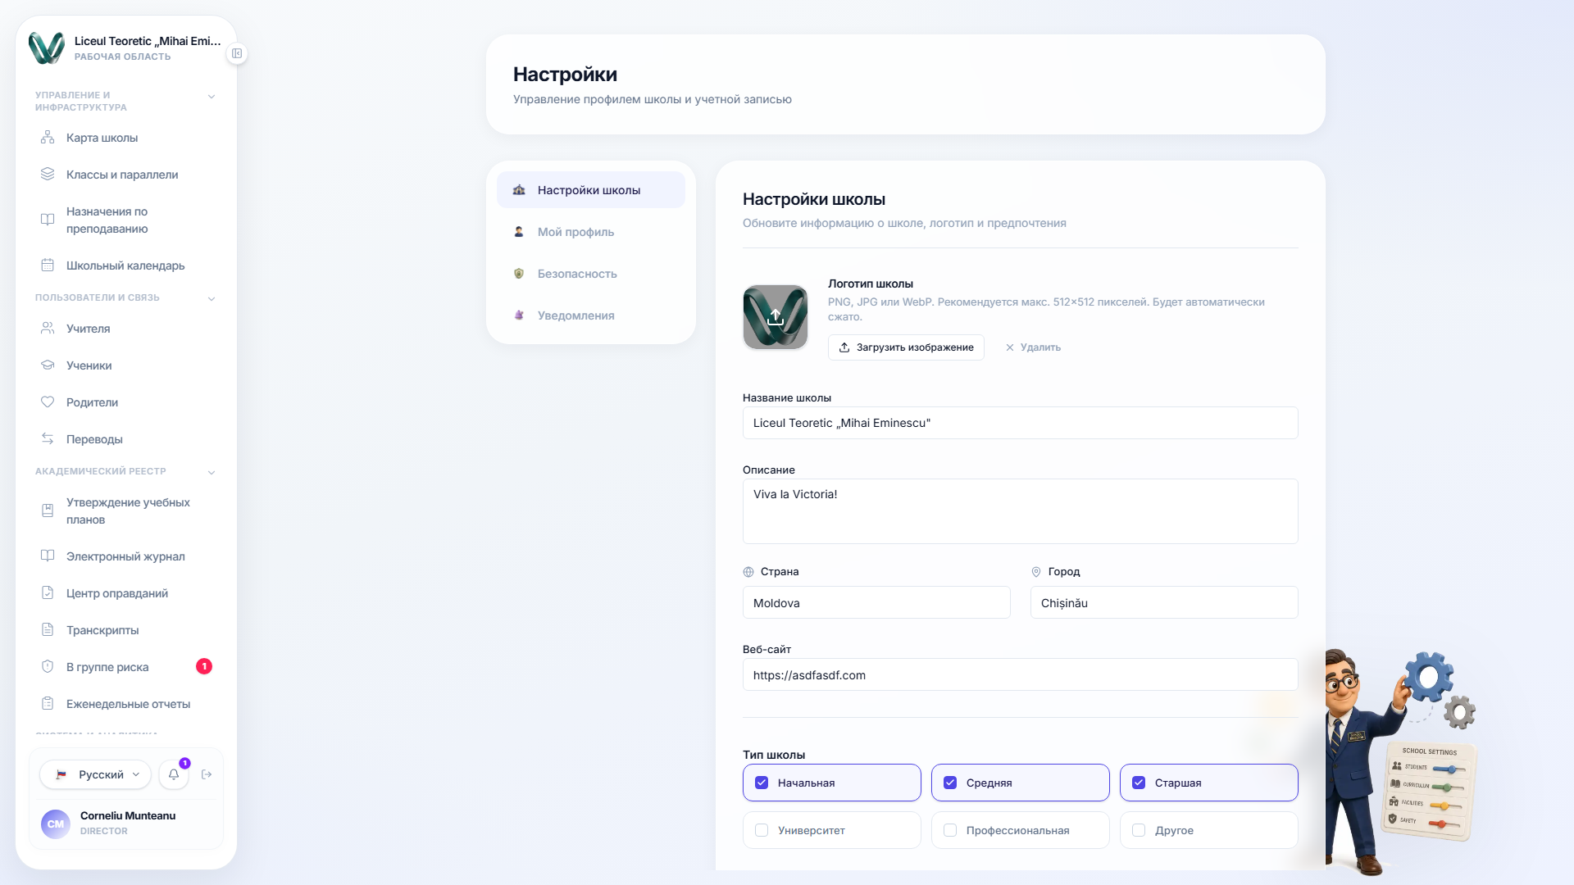Click the school logo upload thumbnail
The width and height of the screenshot is (1574, 885).
[x=776, y=317]
